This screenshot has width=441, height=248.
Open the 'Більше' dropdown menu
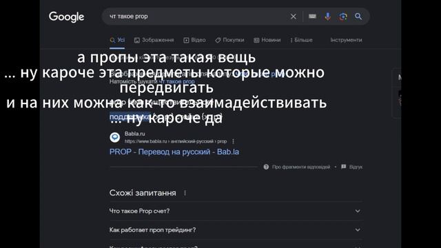pyautogui.click(x=302, y=40)
